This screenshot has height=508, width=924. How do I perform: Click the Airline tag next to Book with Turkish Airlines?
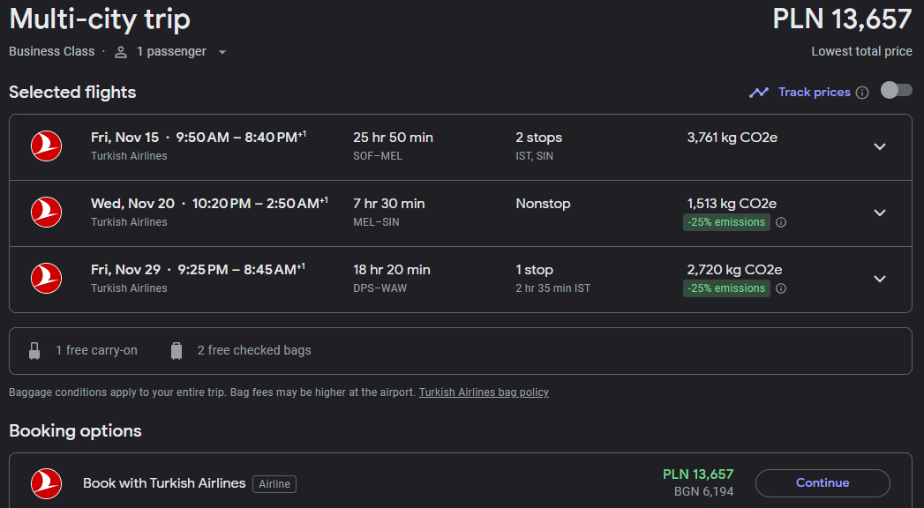[274, 484]
